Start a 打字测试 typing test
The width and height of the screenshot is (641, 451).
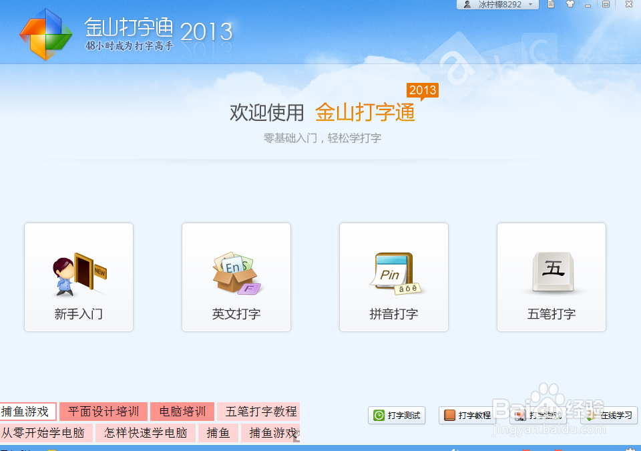coord(397,415)
